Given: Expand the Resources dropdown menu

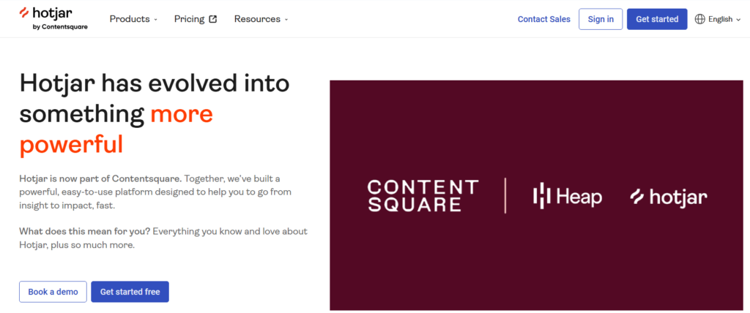Looking at the screenshot, I should (261, 19).
